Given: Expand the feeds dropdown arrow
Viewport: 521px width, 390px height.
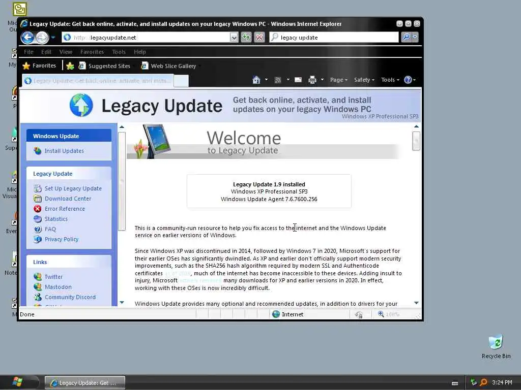Looking at the screenshot, I should [x=288, y=80].
